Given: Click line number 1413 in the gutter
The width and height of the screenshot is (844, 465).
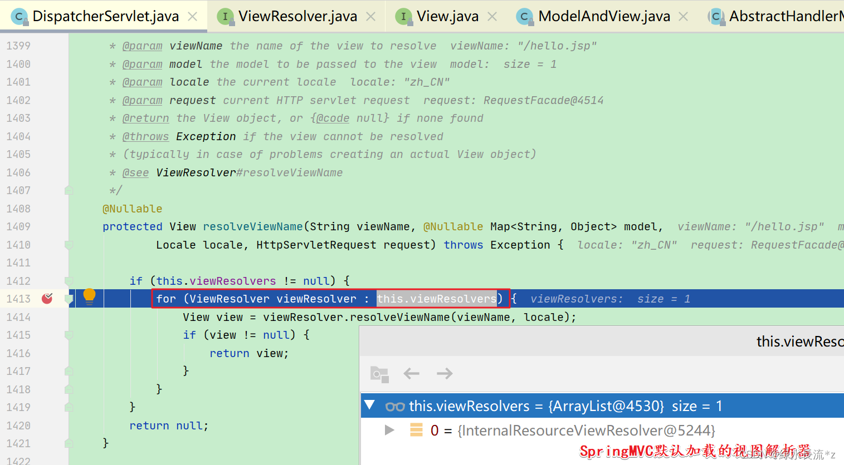Looking at the screenshot, I should (18, 299).
